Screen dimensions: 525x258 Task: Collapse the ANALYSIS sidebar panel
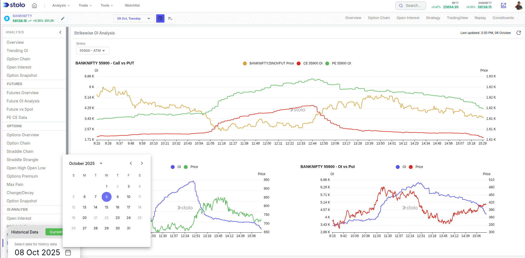[x=60, y=32]
